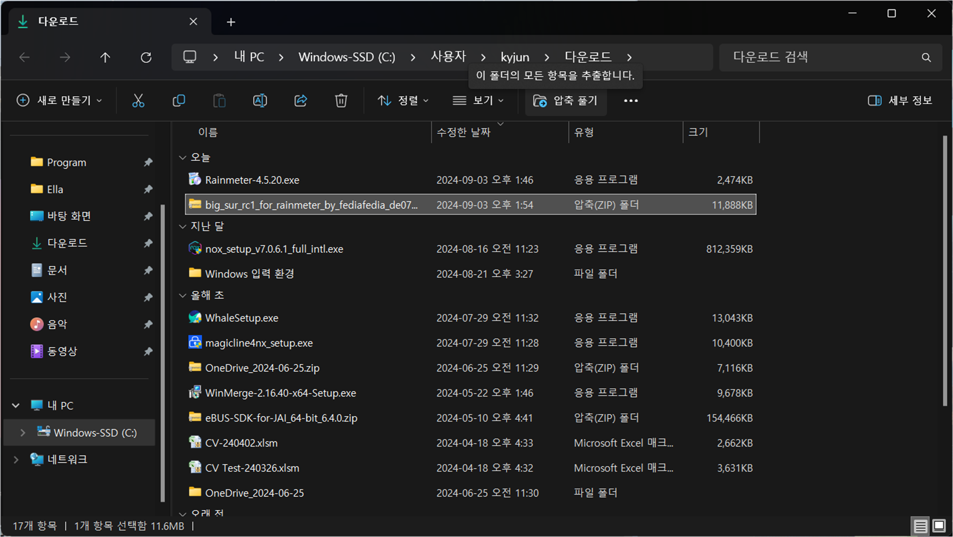Go up one folder level arrow
Image resolution: width=953 pixels, height=537 pixels.
pyautogui.click(x=105, y=57)
